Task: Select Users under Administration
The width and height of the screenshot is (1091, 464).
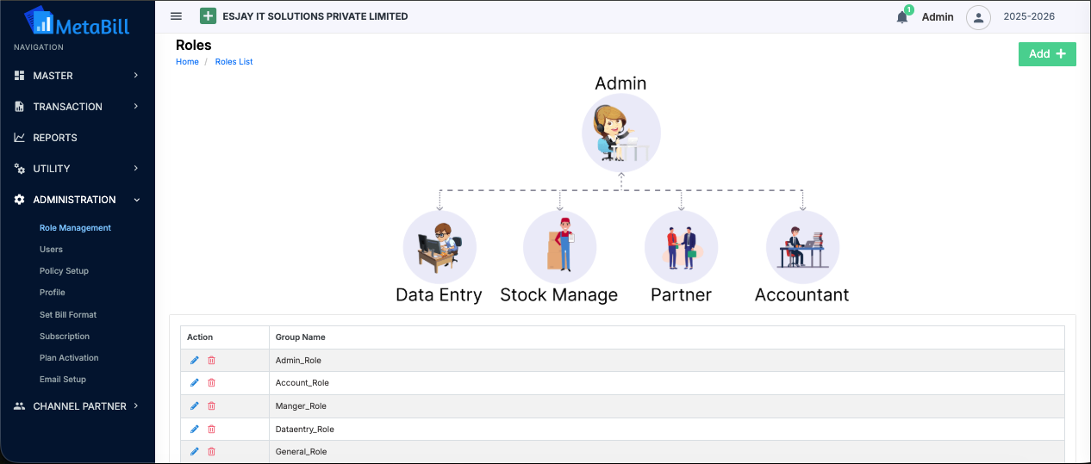Action: tap(51, 250)
